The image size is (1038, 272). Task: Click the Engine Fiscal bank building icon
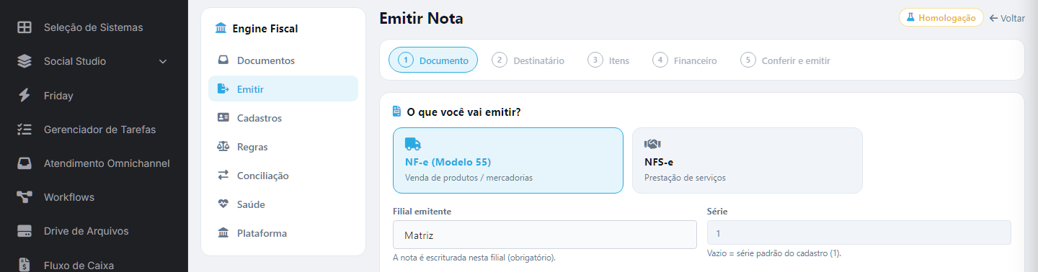click(x=221, y=29)
